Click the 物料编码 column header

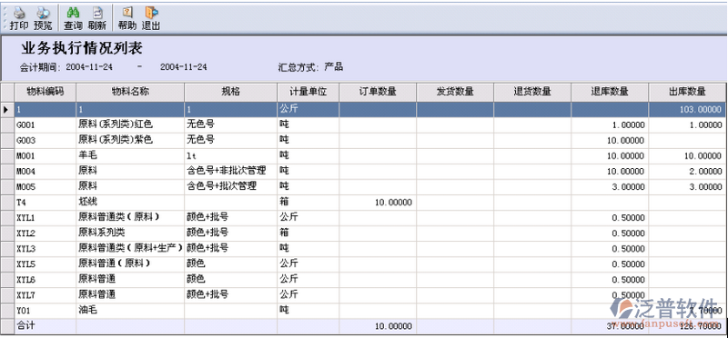[x=45, y=92]
